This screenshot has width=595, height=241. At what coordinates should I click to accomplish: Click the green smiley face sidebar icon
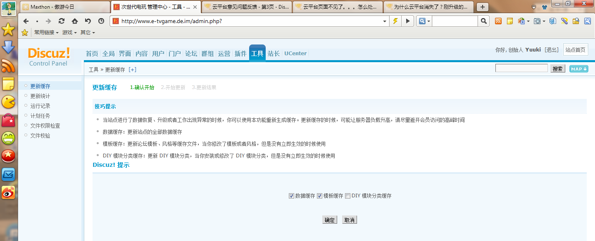point(8,138)
